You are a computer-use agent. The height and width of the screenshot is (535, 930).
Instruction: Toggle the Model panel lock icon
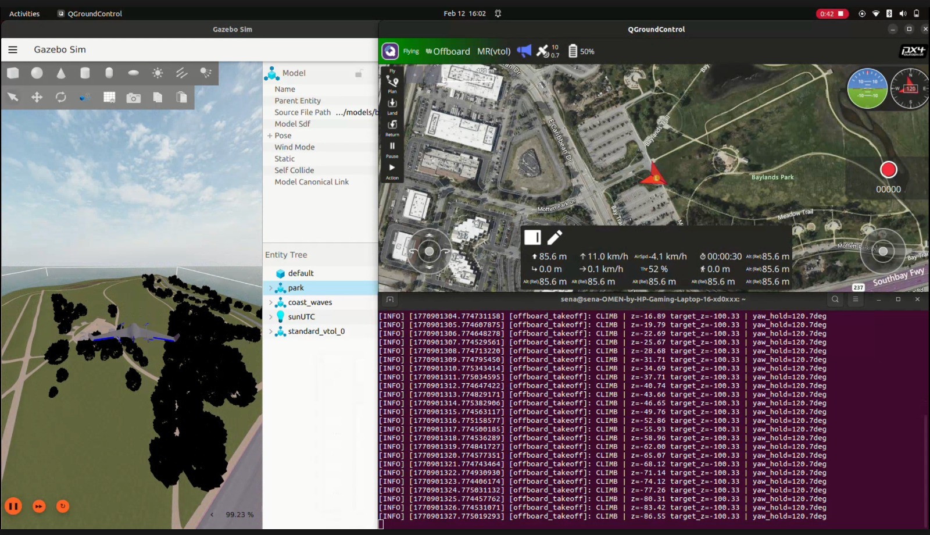(359, 73)
